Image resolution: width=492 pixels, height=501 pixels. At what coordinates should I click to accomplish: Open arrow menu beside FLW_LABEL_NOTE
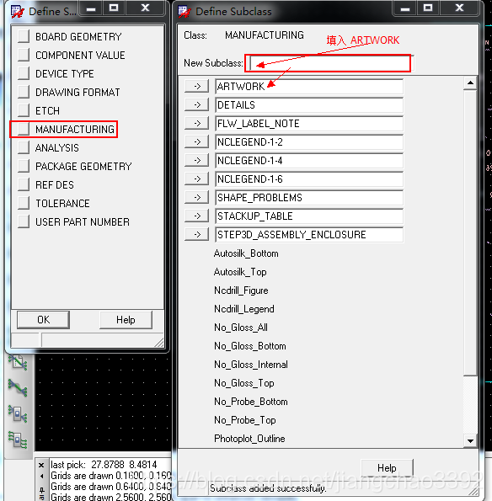(x=197, y=123)
